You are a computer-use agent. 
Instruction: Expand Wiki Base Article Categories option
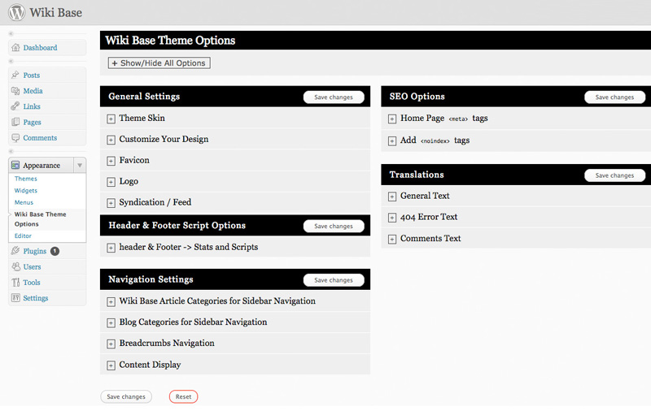[x=111, y=302]
